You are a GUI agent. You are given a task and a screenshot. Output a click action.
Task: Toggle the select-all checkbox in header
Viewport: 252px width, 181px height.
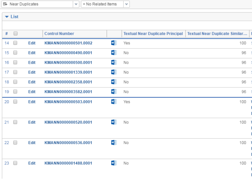pos(16,33)
